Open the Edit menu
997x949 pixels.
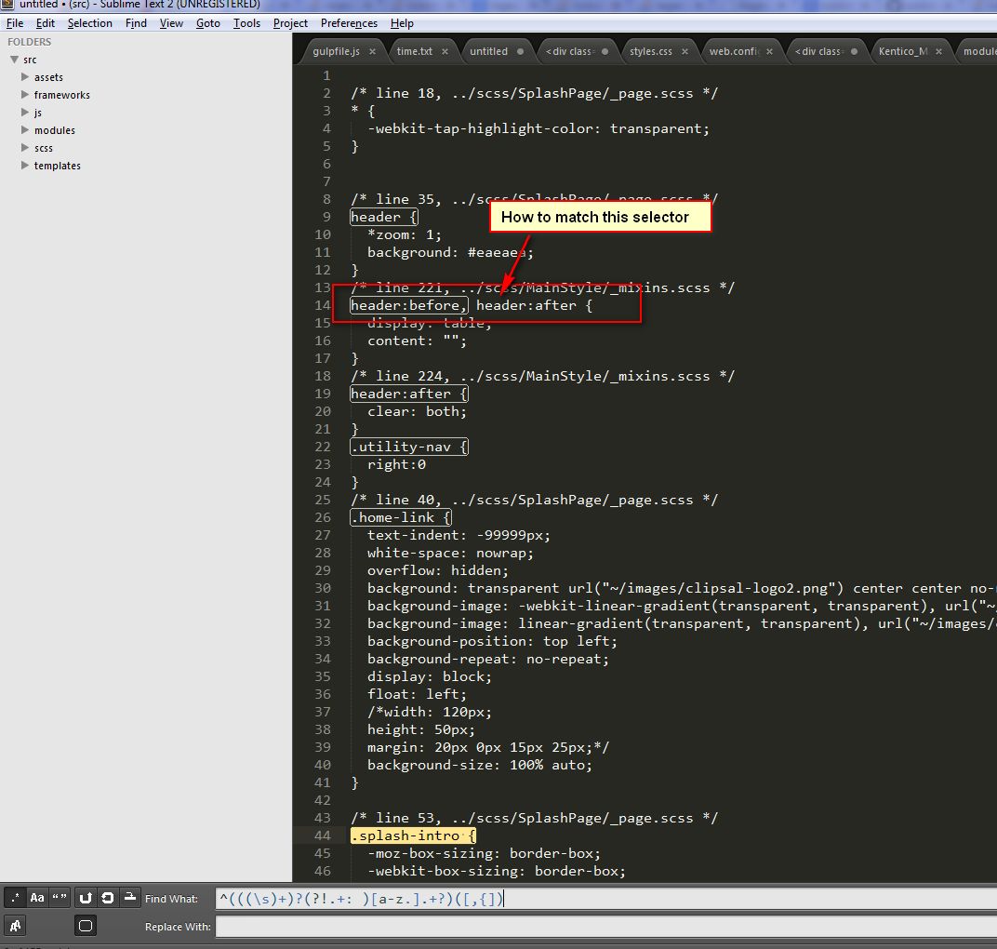[46, 23]
